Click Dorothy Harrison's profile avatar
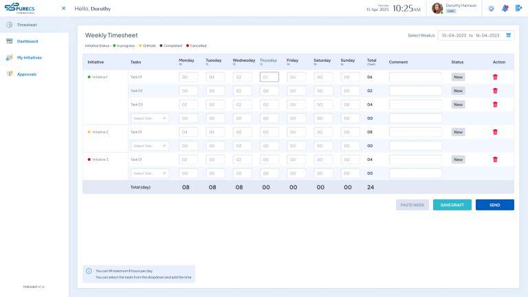The image size is (528, 297). coord(437,8)
